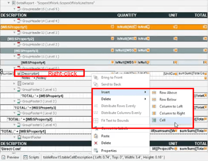Viewport: 208px width, 161px height.
Task: Click the Row Below icon in submenu
Action: (154, 99)
